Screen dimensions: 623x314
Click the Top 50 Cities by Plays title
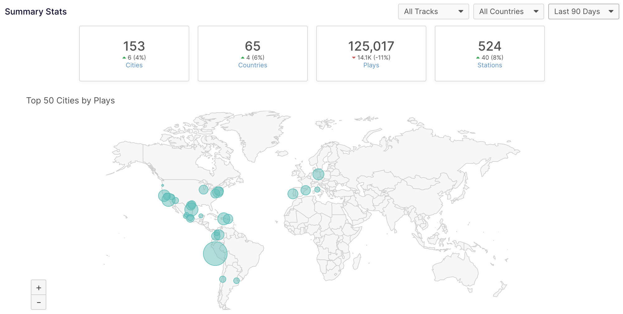coord(70,101)
